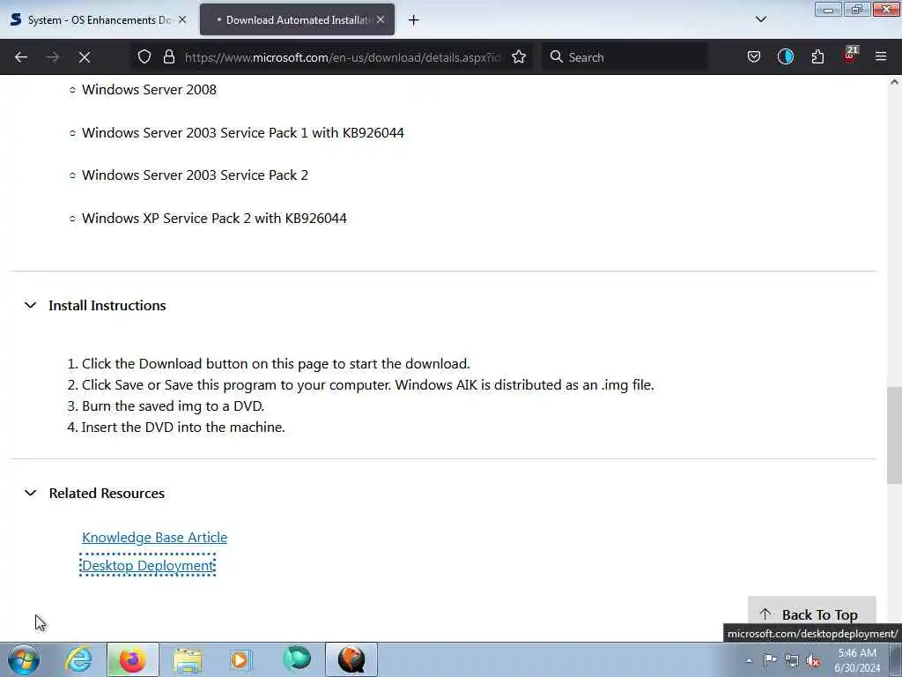Click the vertical scrollbar thumb
The width and height of the screenshot is (902, 677).
[x=894, y=435]
